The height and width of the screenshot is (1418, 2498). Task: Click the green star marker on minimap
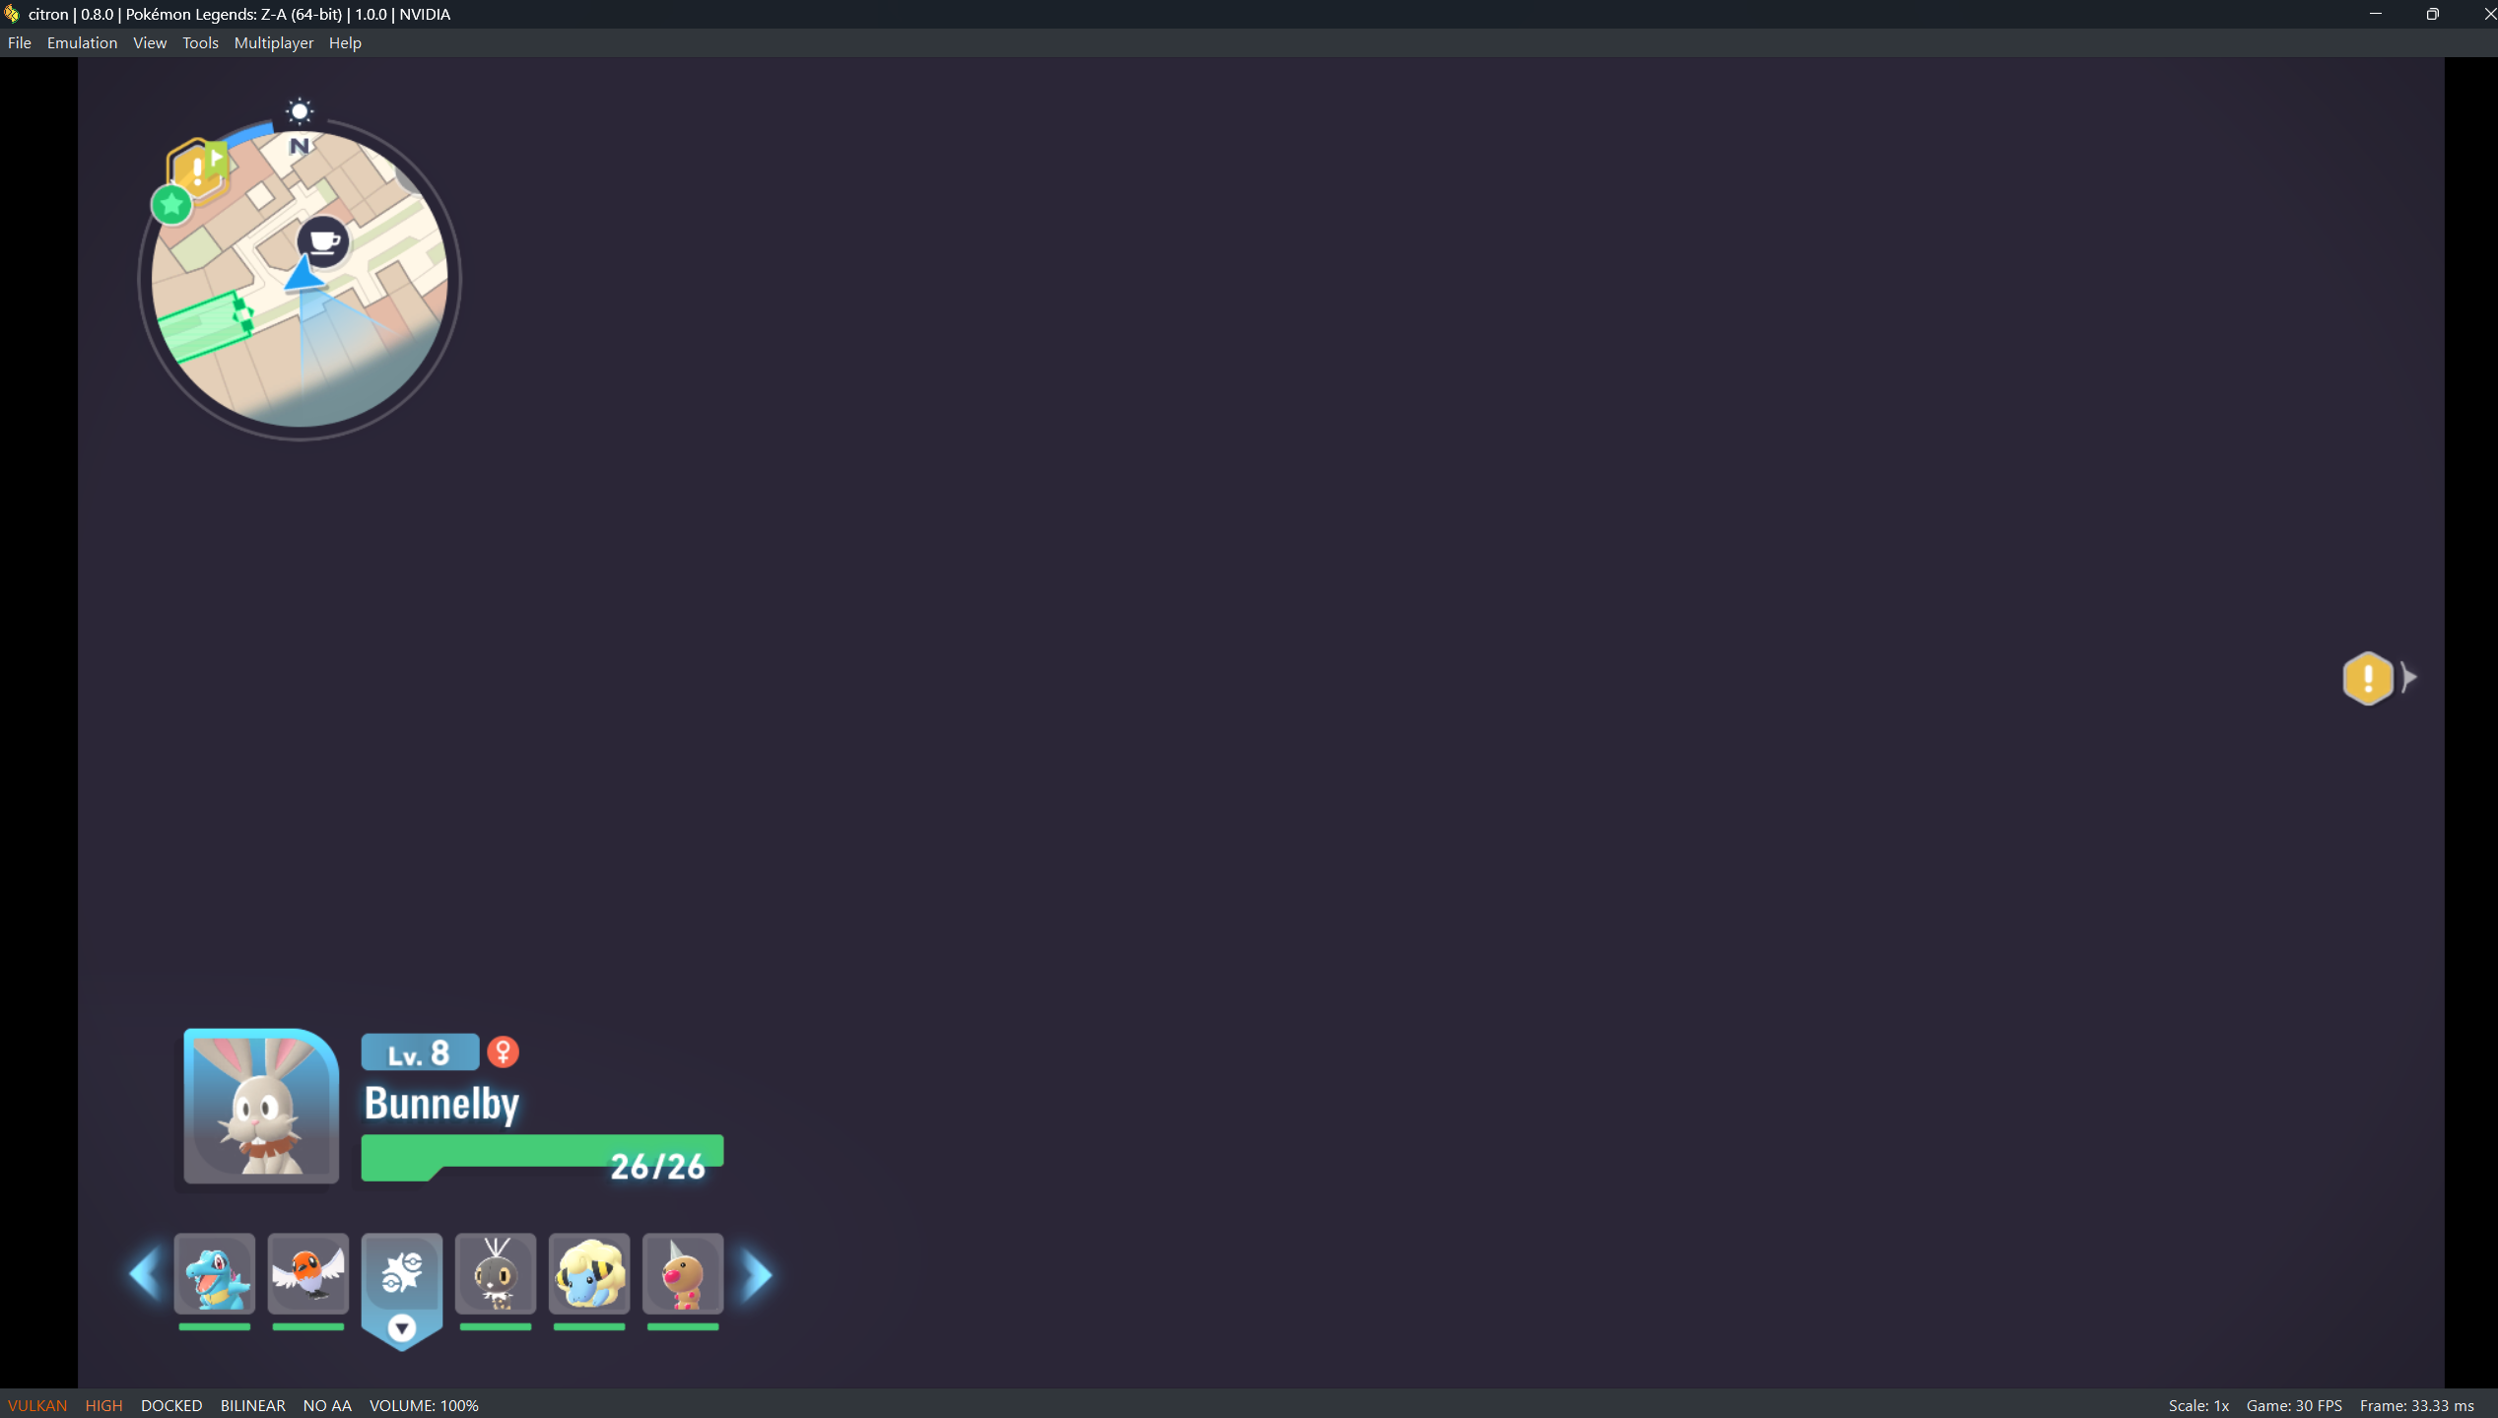(171, 205)
